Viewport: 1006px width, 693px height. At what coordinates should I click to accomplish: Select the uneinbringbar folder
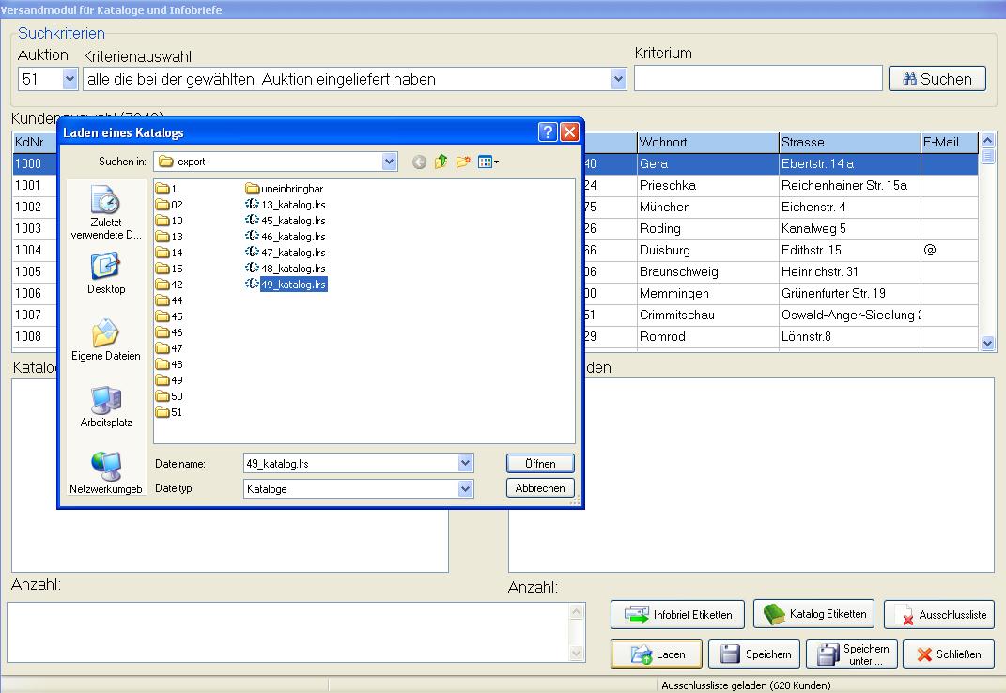(291, 189)
